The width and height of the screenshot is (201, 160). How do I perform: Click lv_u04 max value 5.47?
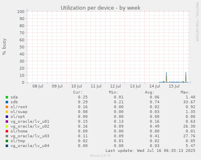coord(190,146)
